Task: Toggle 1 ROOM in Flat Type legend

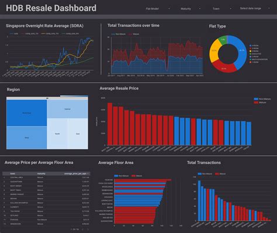Action: [254, 62]
